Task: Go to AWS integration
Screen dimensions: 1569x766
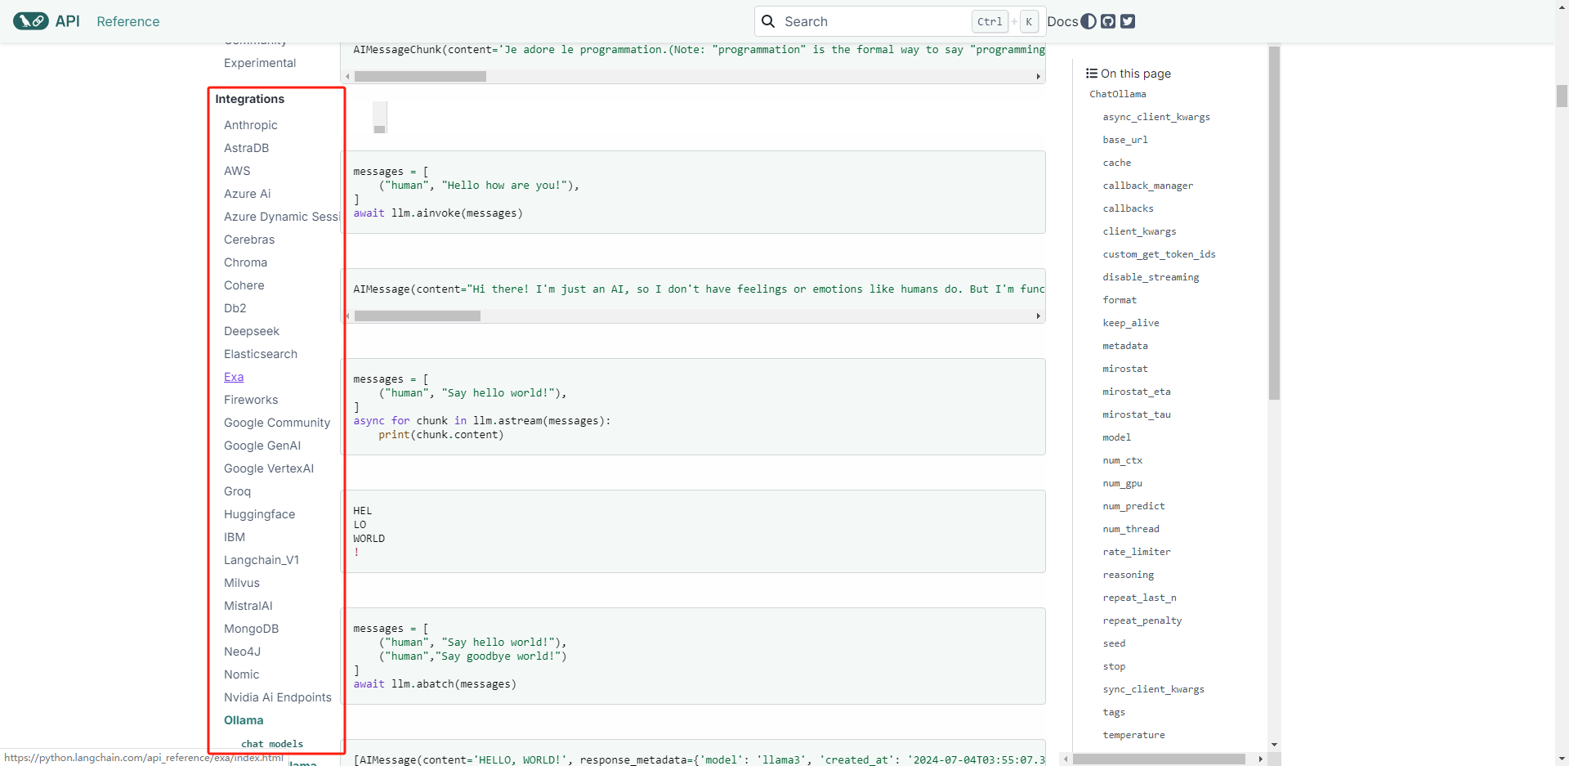Action: point(237,171)
